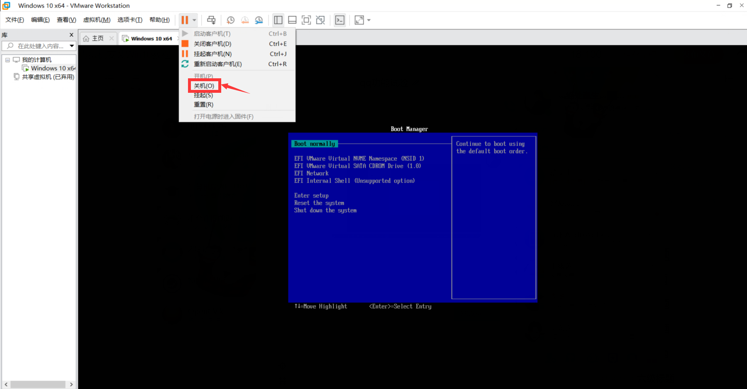
Task: Open the stretch display dropdown arrow
Action: click(369, 20)
